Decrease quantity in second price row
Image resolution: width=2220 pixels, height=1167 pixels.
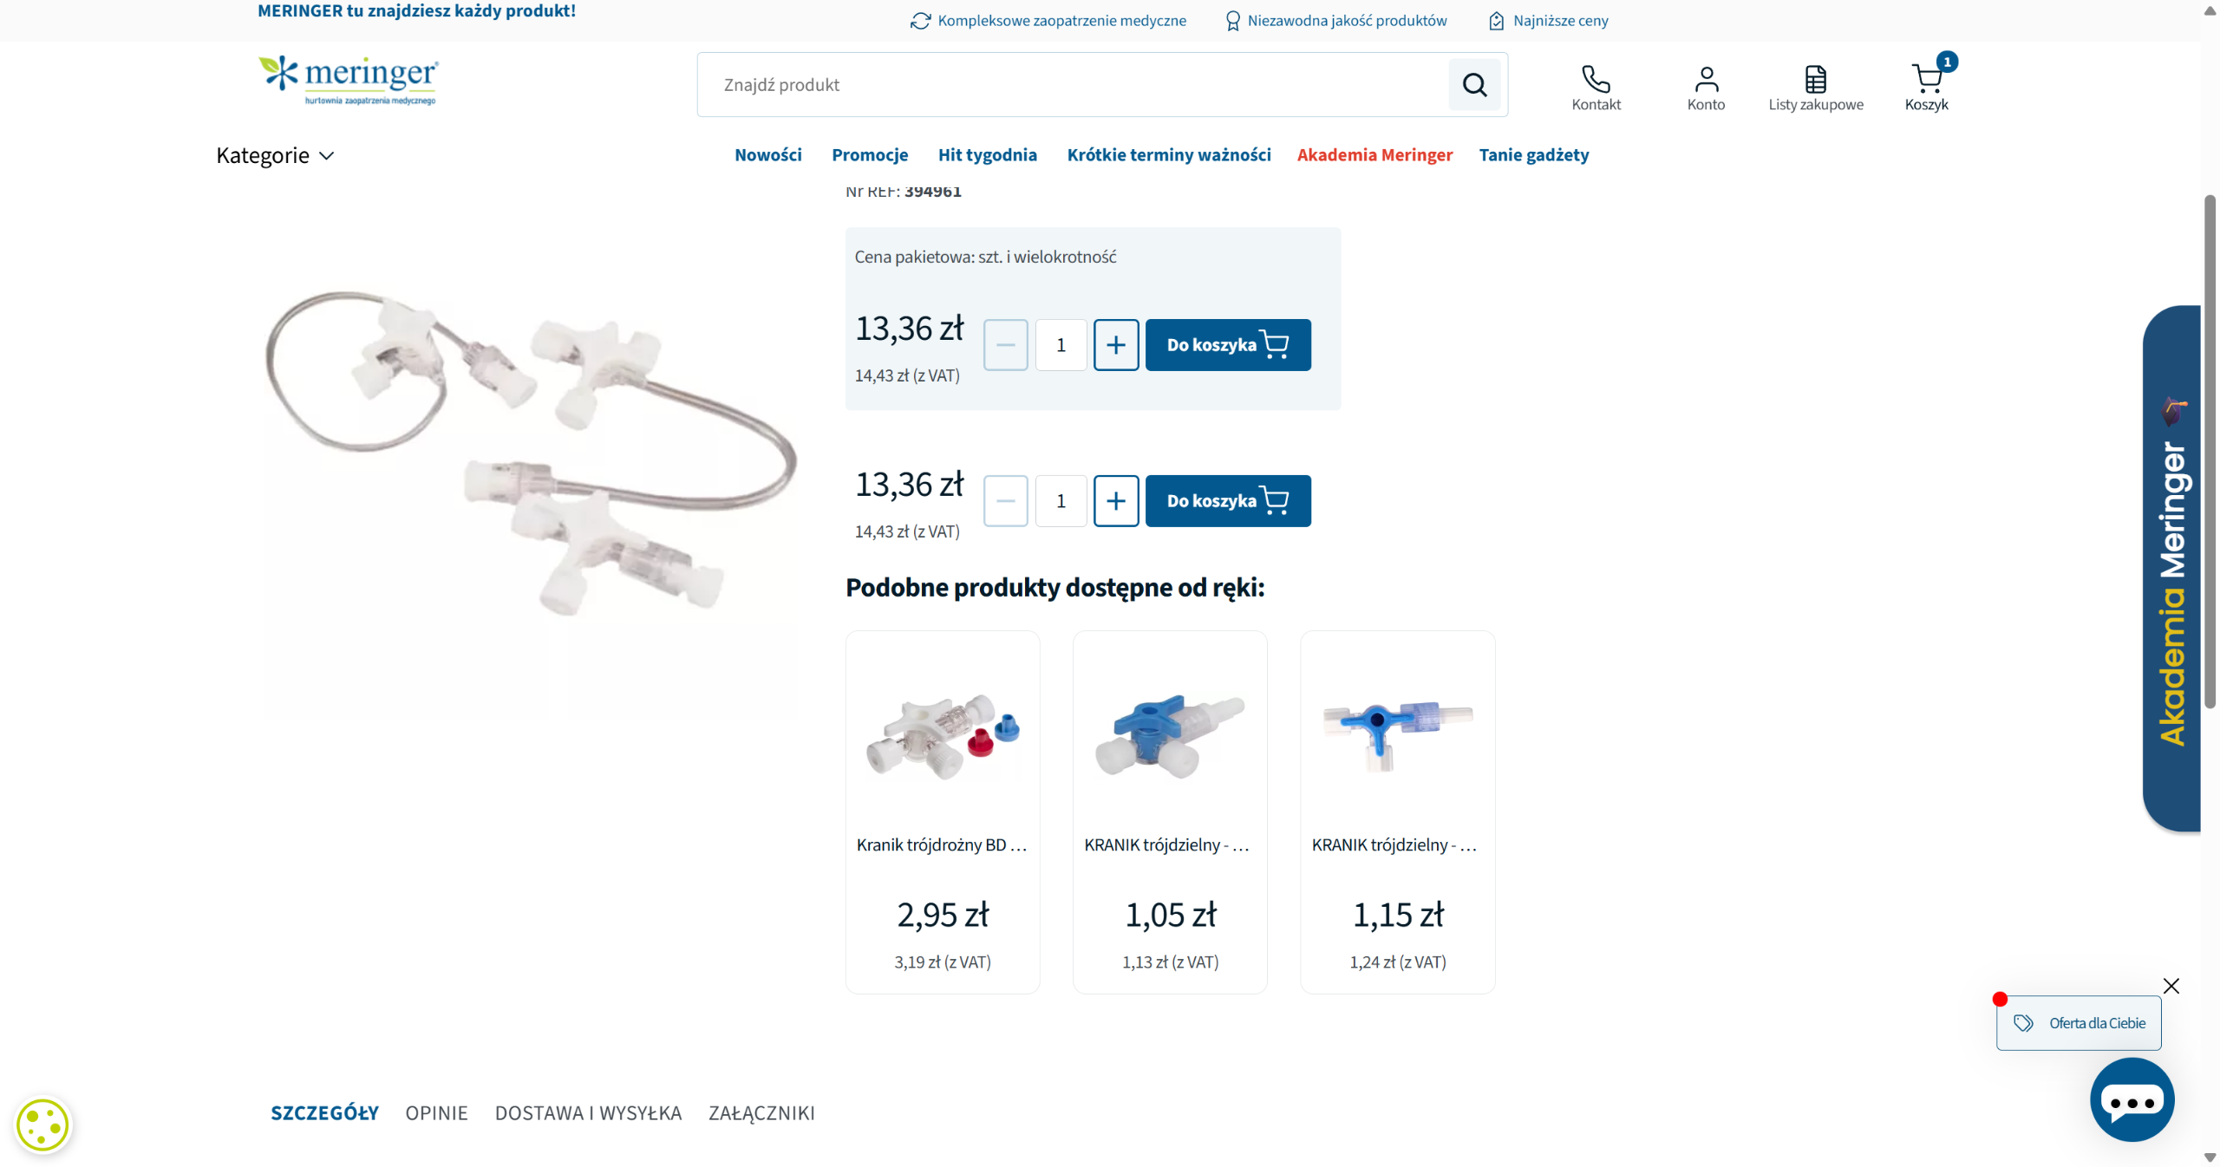click(x=1005, y=501)
